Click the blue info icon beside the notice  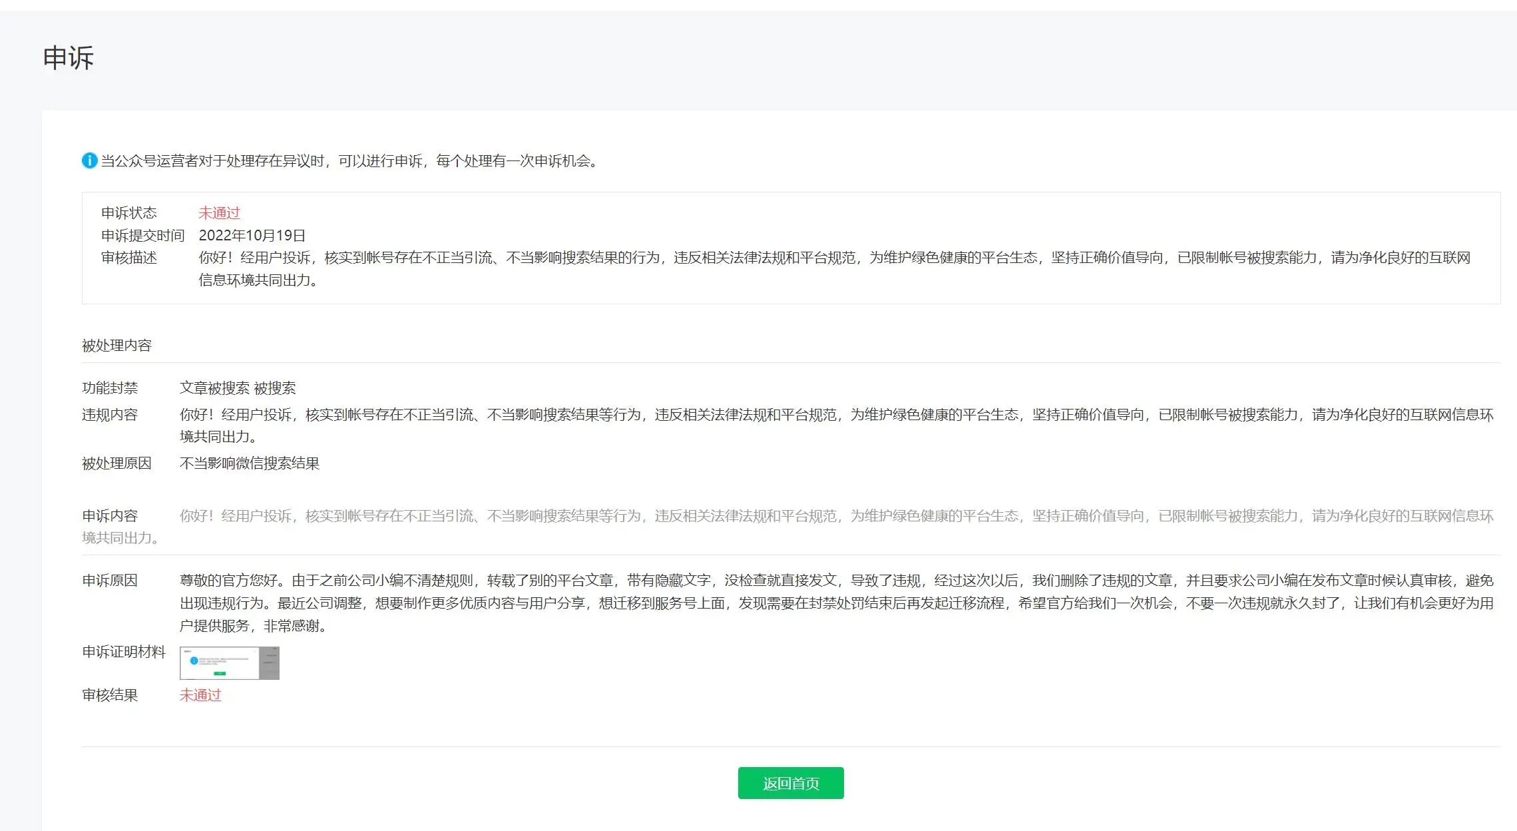pyautogui.click(x=89, y=160)
